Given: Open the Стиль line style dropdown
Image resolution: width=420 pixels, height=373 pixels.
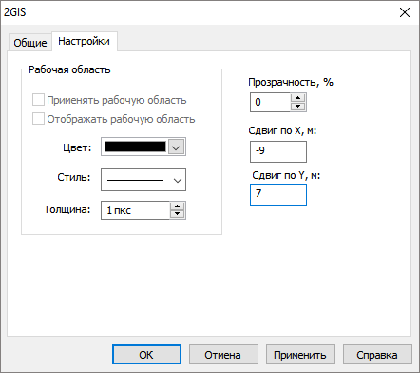Looking at the screenshot, I should (143, 180).
